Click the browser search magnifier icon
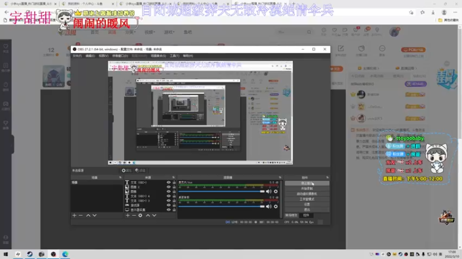 pos(309,32)
